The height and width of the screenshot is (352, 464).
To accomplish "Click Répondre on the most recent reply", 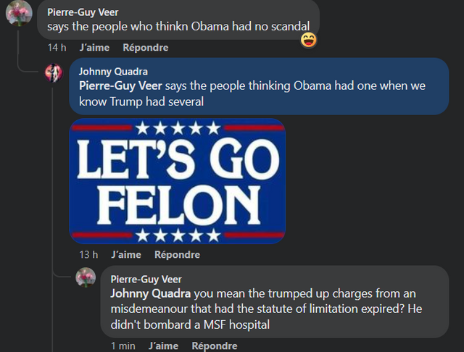I will click(x=215, y=346).
